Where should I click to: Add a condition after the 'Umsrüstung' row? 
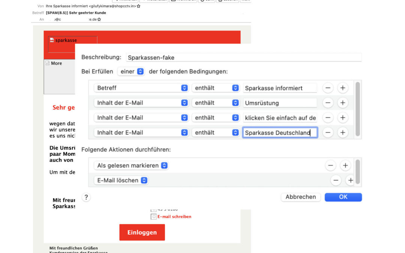coord(343,103)
